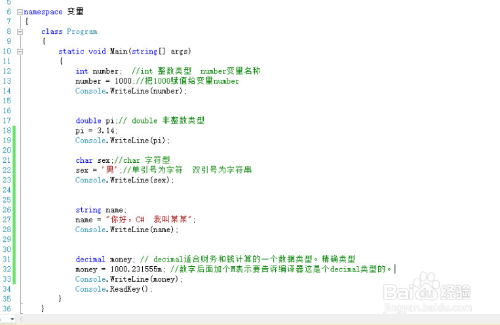Screen dimensions: 500x325
Task: Click Console.WriteLine(pi) on line 19
Action: (x=123, y=141)
